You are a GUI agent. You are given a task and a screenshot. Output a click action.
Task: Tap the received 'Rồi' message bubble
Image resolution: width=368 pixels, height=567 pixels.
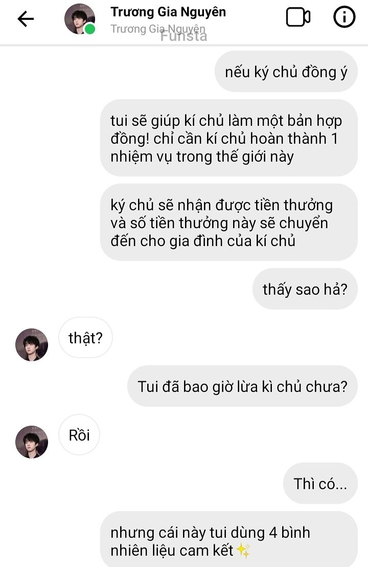(x=79, y=434)
